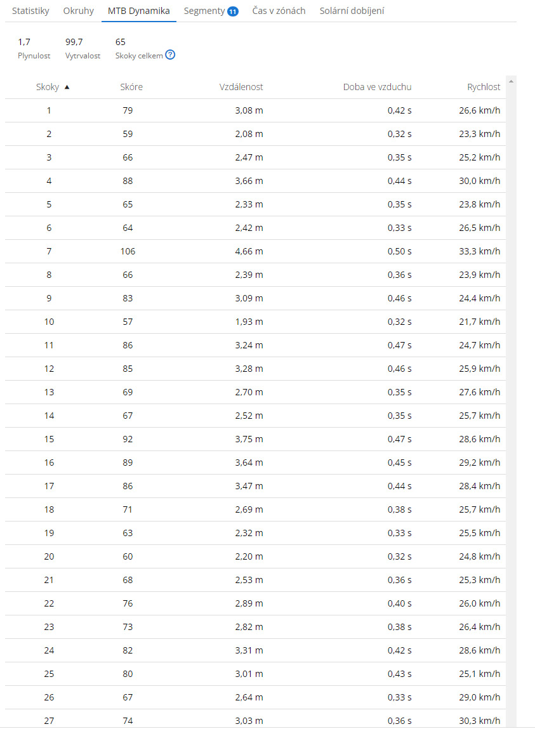This screenshot has height=729, width=535.
Task: Click the Skoky celkem total of 65
Action: coord(121,42)
